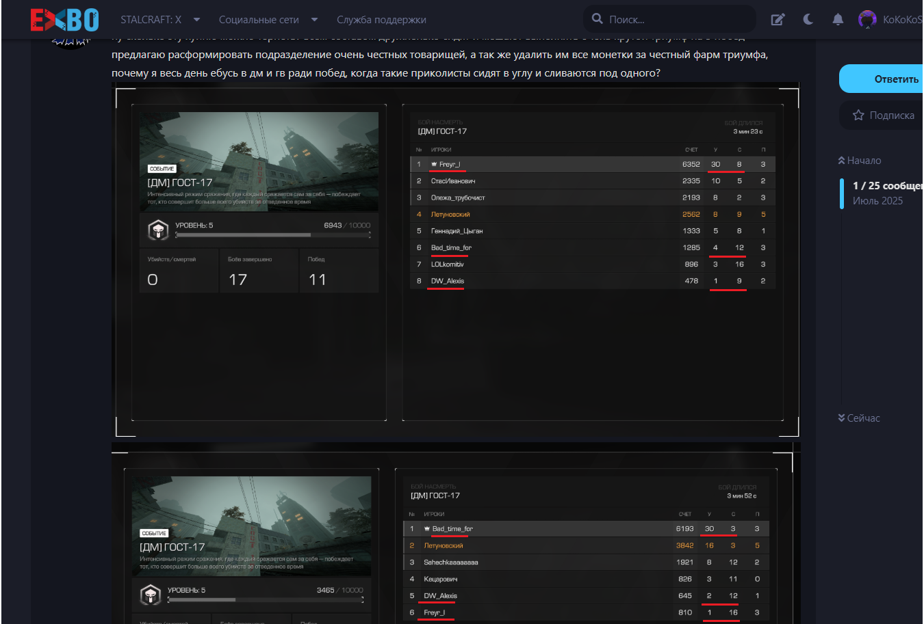
Task: Jump to Начало of discussion
Action: click(x=860, y=161)
